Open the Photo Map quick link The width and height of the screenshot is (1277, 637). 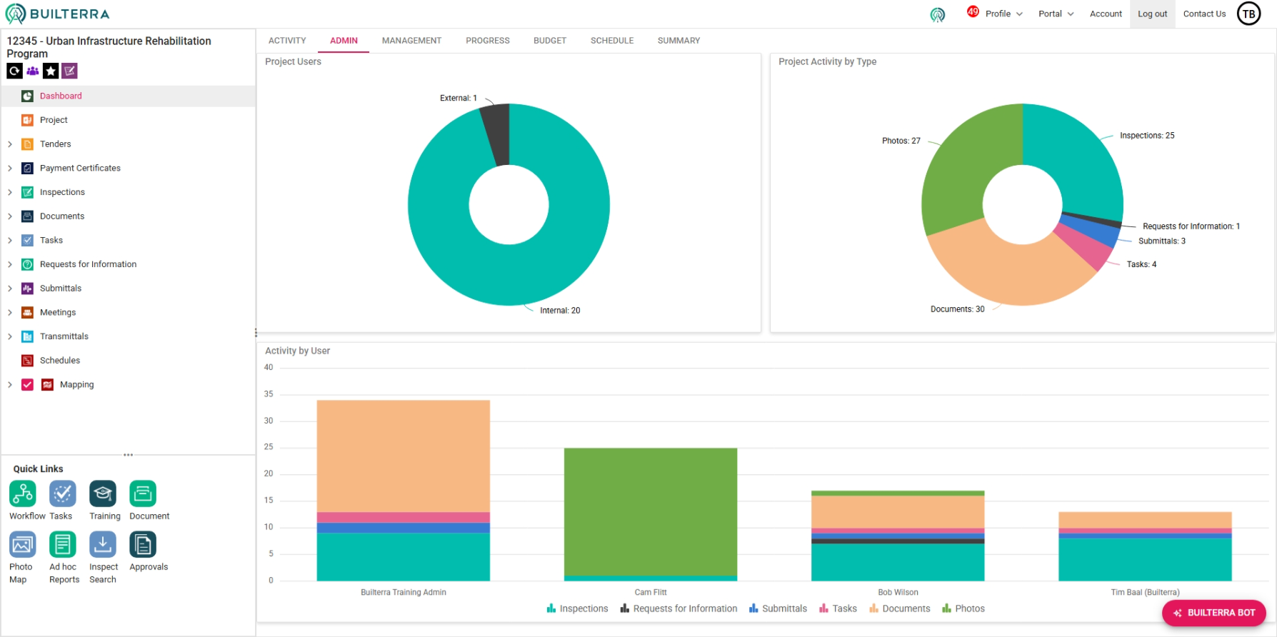[x=23, y=545]
